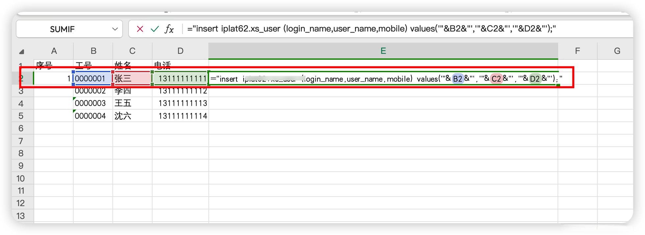Open the fx insert function dialog

(169, 29)
